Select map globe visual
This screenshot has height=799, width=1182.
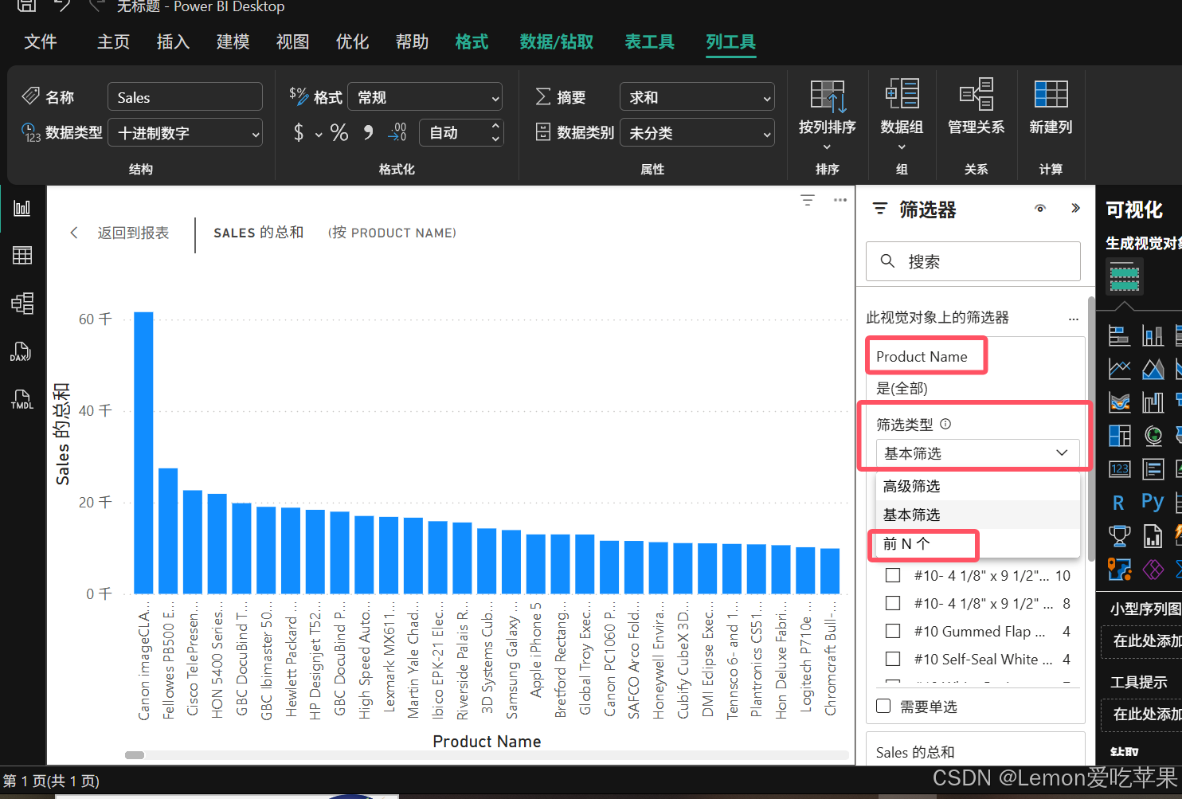[x=1153, y=436]
